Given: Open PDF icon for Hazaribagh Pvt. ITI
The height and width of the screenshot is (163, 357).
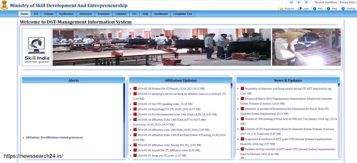Looking at the screenshot, I should pyautogui.click(x=135, y=109).
